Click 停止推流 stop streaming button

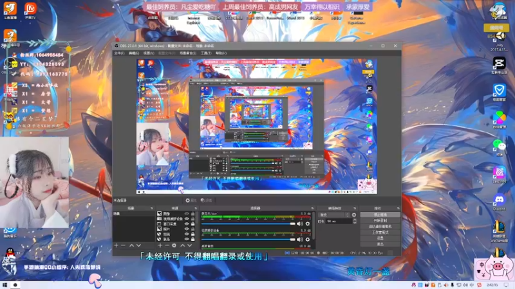[x=380, y=215]
